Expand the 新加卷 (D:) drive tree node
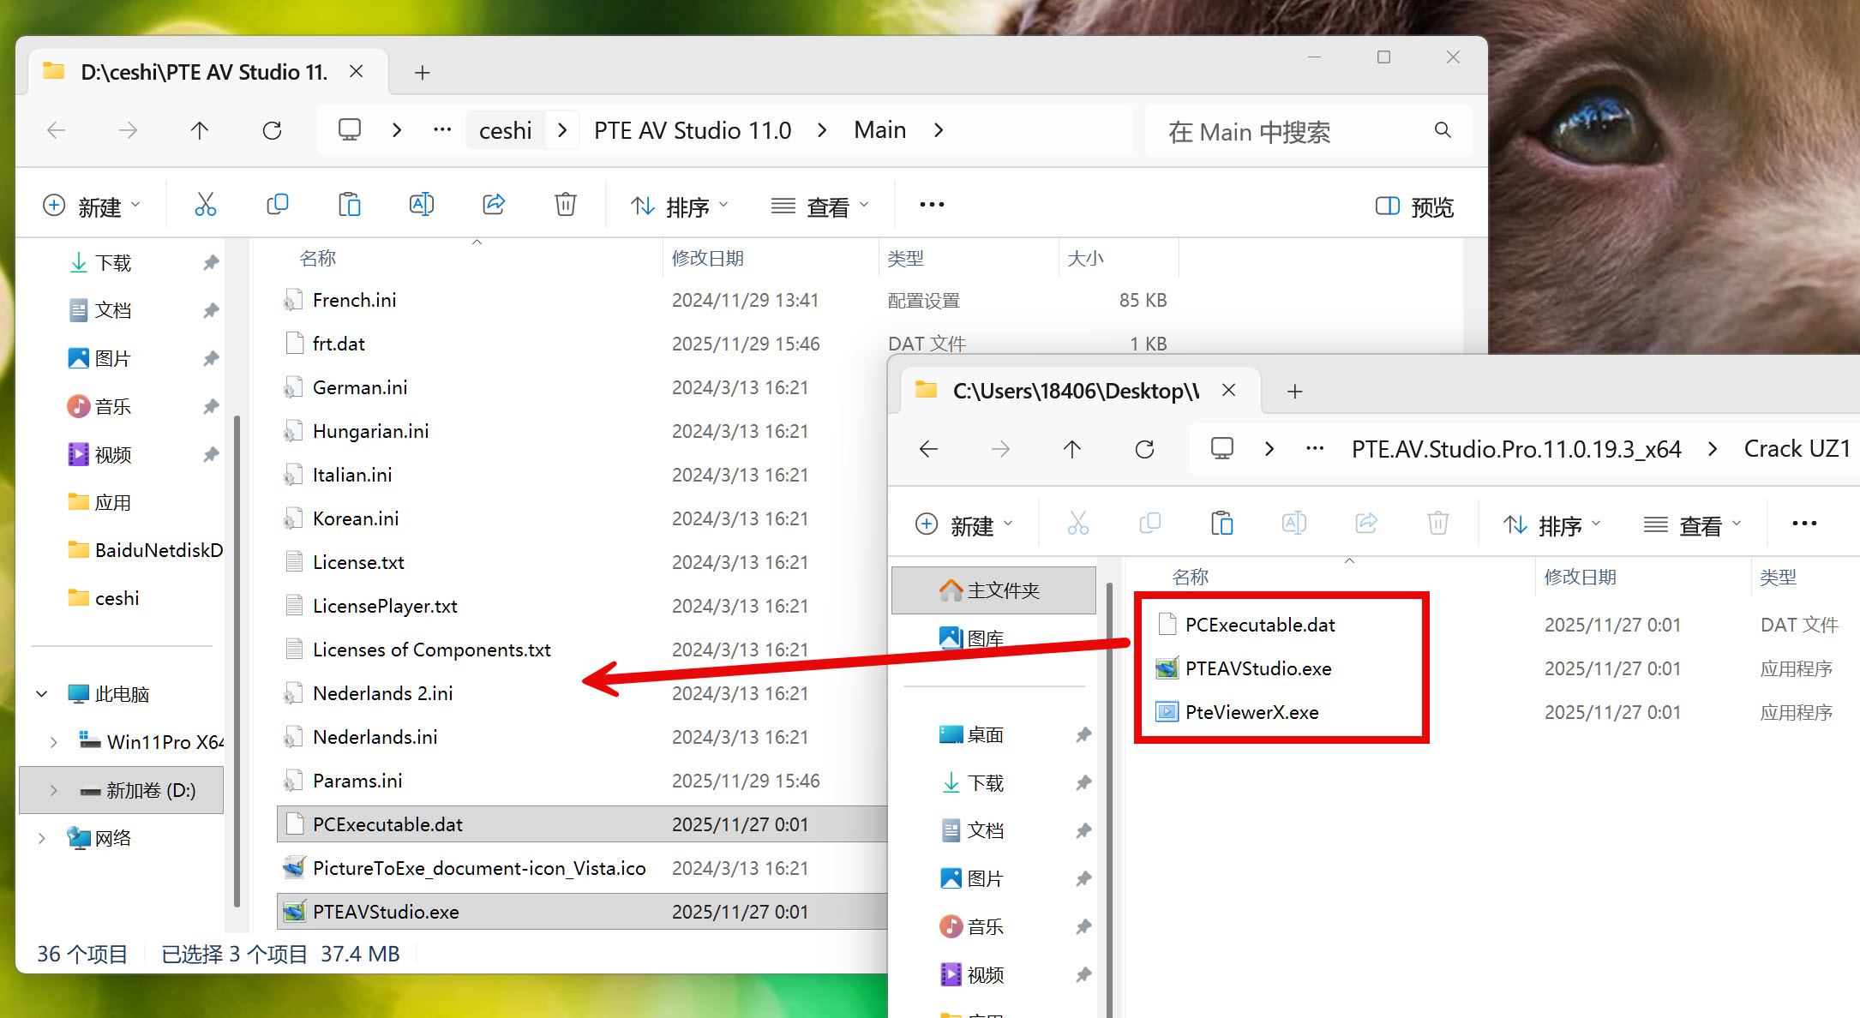This screenshot has width=1860, height=1018. [53, 790]
